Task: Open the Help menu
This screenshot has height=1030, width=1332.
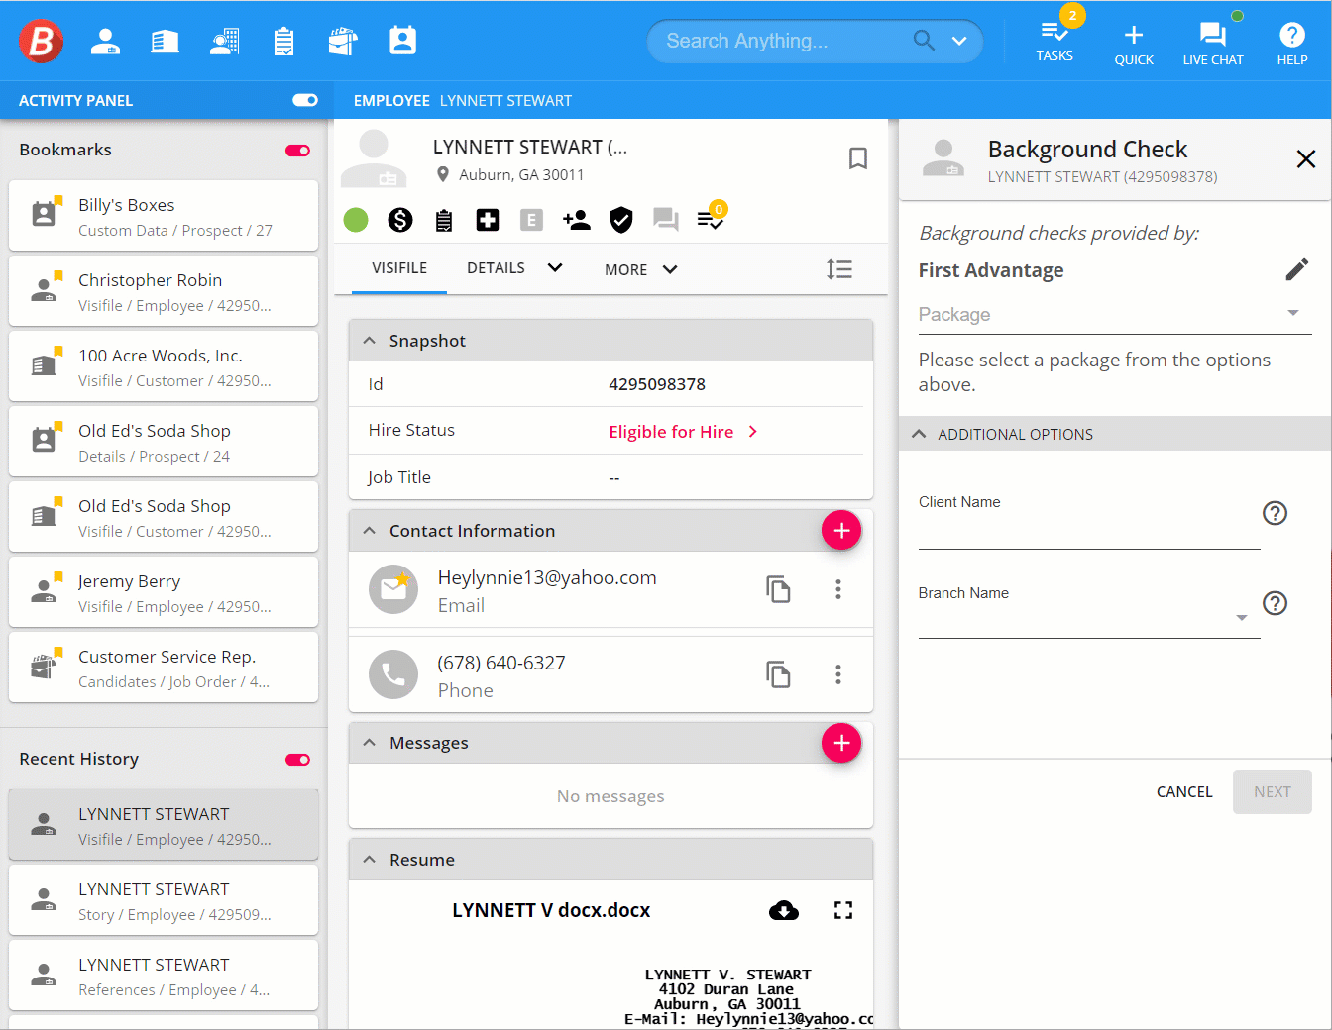Action: 1292,45
